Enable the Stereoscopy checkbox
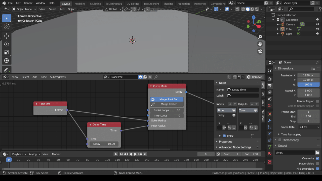The width and height of the screenshot is (322, 181). pos(280,140)
